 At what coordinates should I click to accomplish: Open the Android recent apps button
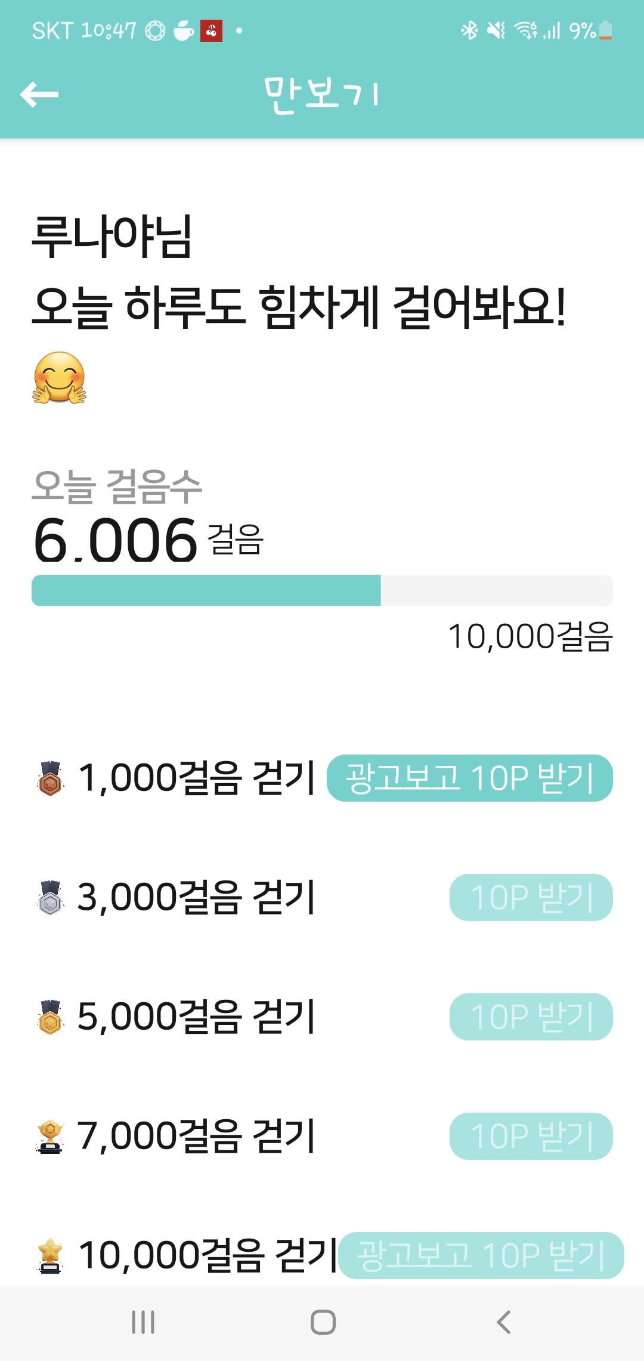143,1322
